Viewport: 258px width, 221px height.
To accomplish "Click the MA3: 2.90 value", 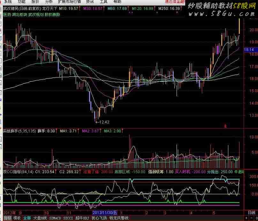I will point(112,131).
